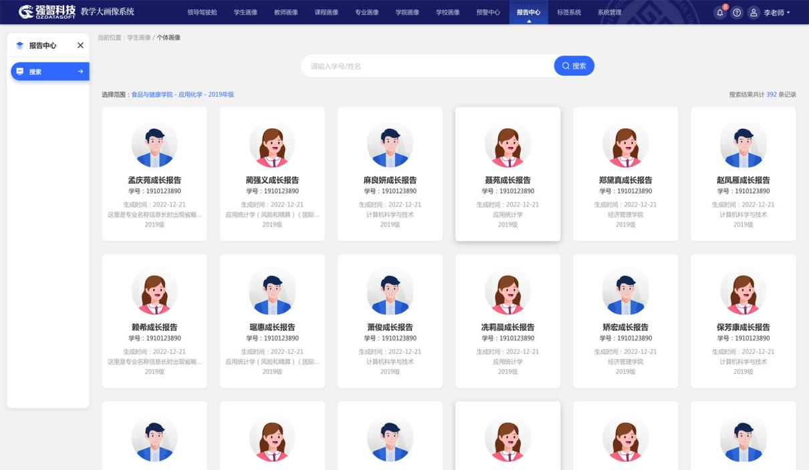Viewport: 809px width, 470px height.
Task: Click the 报告中心 layers icon in sidebar
Action: point(19,45)
